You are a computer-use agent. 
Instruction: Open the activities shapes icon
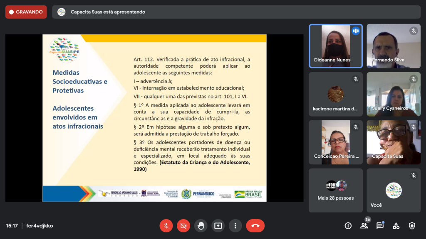[x=396, y=226]
